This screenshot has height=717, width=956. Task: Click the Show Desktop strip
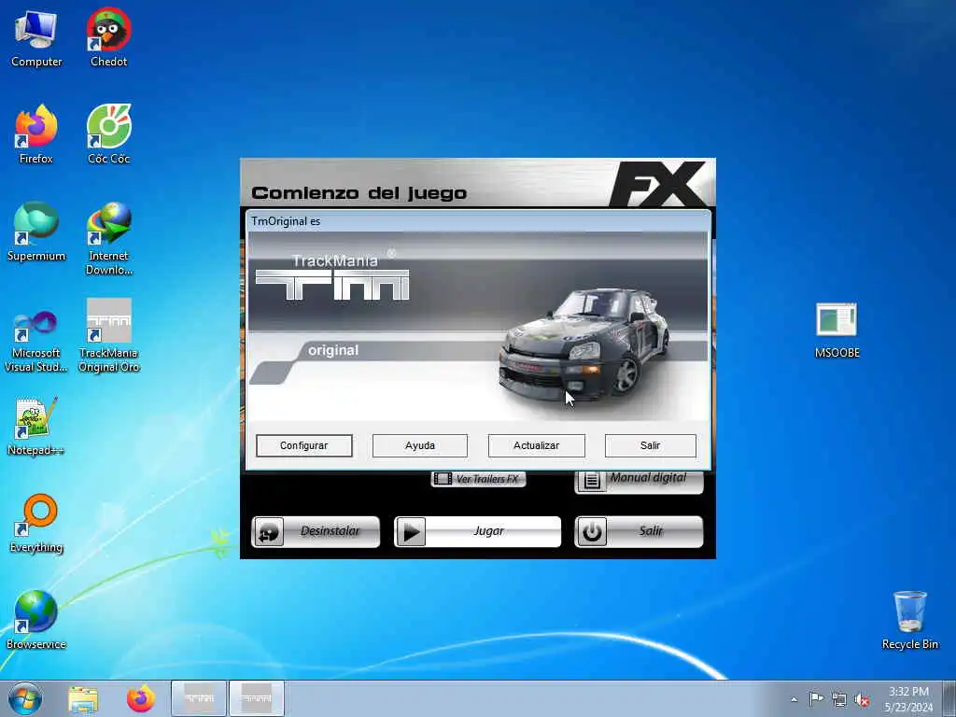tap(949, 699)
